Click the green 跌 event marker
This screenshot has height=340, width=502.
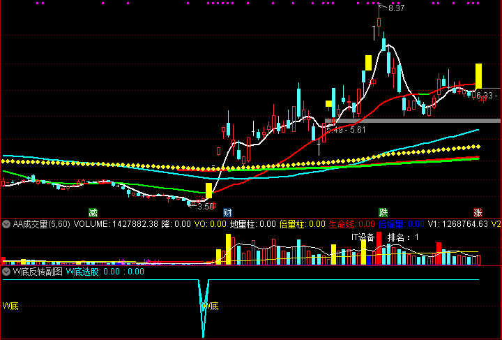(383, 212)
